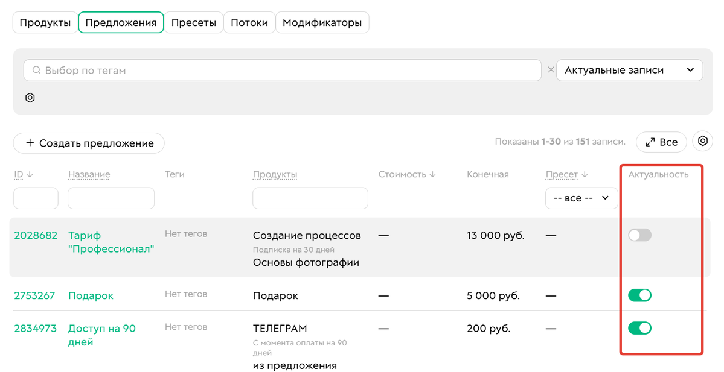Click 'Подписка на 30 дней' subtitle
This screenshot has height=372, width=724.
pyautogui.click(x=293, y=250)
